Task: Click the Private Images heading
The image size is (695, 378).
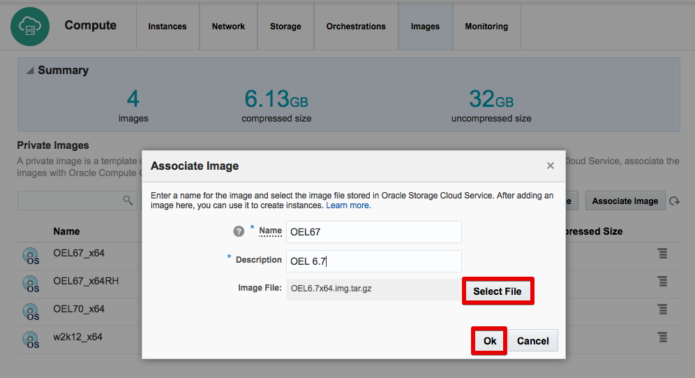Action: pos(53,145)
